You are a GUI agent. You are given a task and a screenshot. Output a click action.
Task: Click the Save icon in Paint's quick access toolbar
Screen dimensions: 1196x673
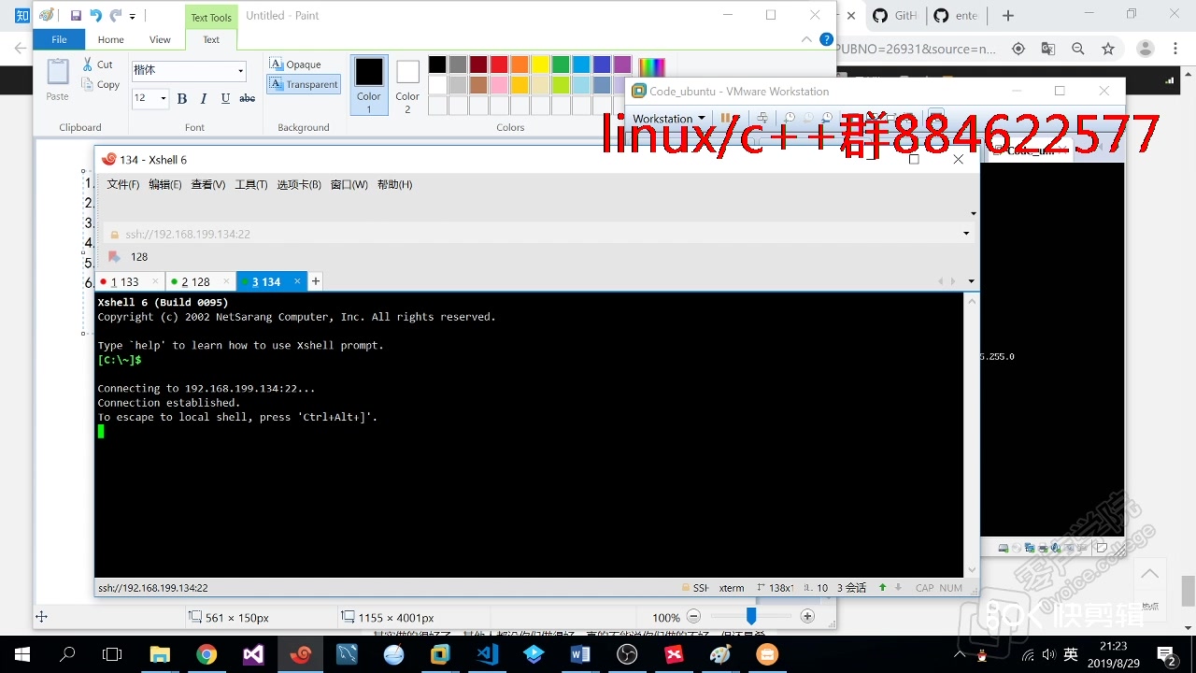[x=76, y=15]
